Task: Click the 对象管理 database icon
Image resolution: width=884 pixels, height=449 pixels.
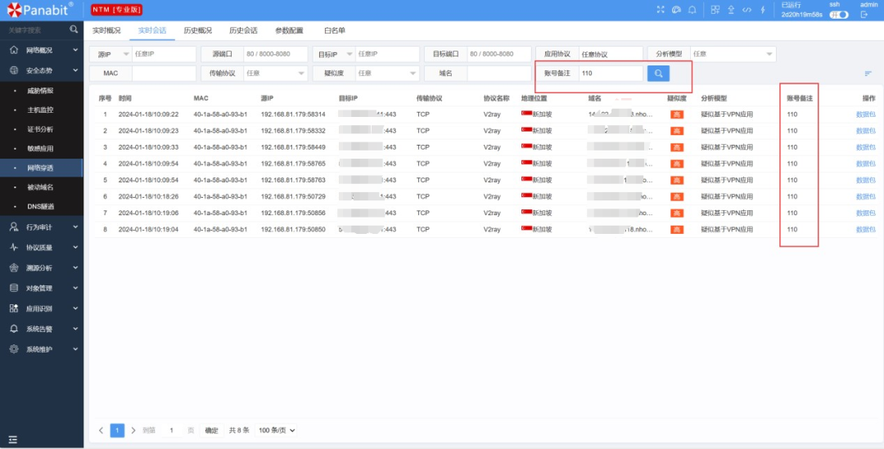Action: click(14, 288)
